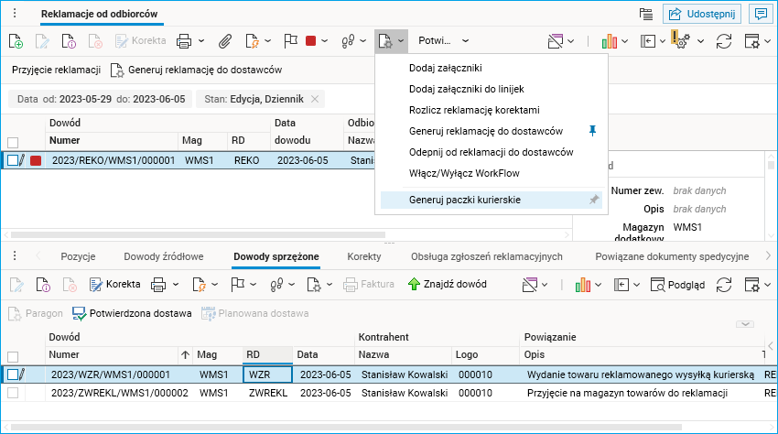Click the Numer column sort arrow in lower grid
Image resolution: width=778 pixels, height=434 pixels.
[x=185, y=354]
